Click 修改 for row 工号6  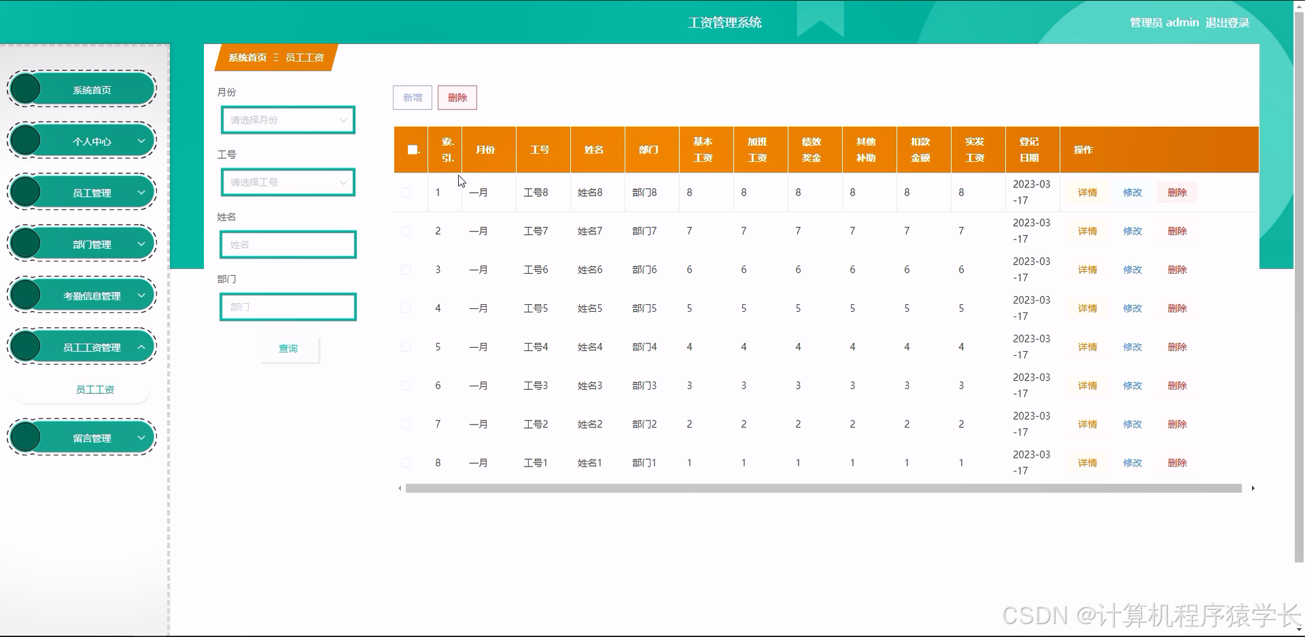[x=1132, y=270]
